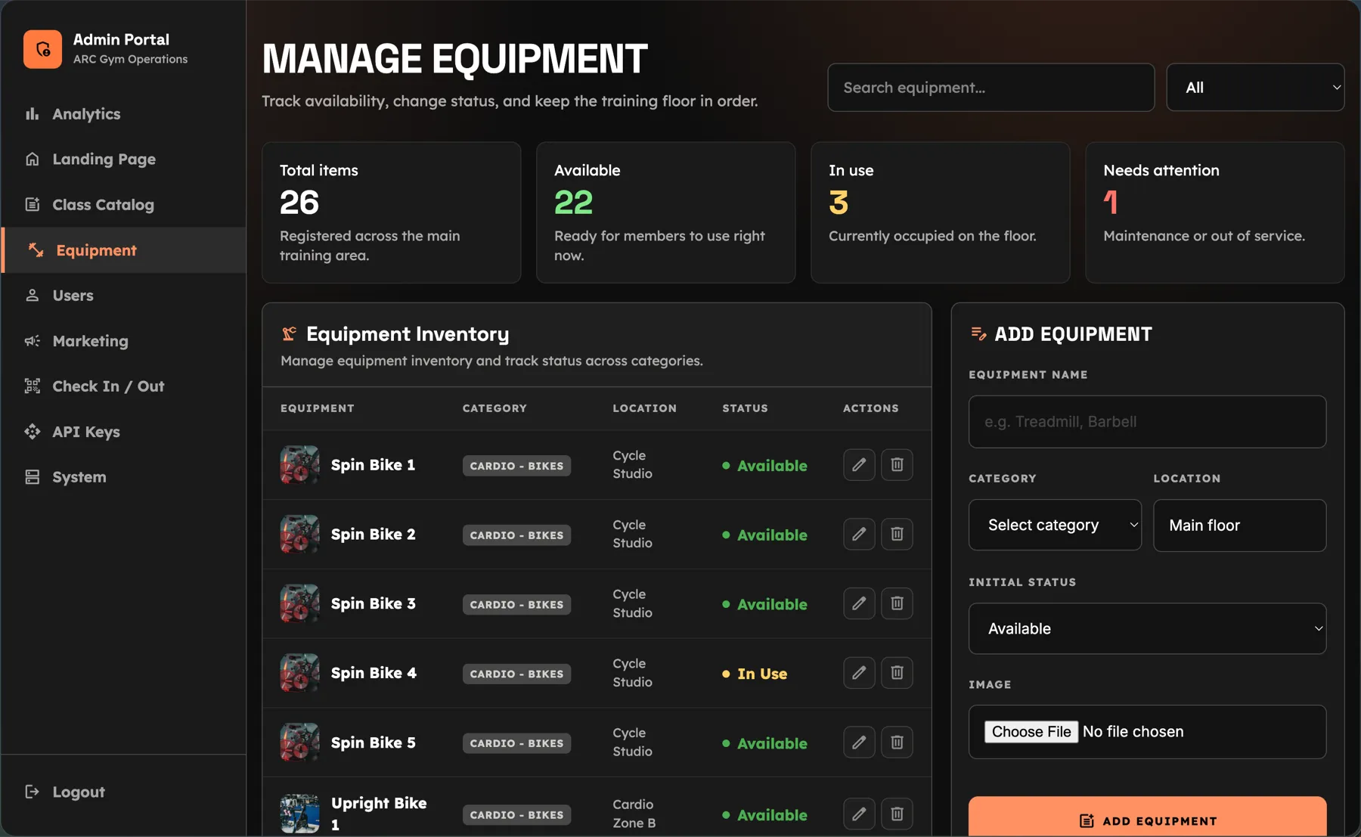
Task: Click the Total items card
Action: coord(391,212)
